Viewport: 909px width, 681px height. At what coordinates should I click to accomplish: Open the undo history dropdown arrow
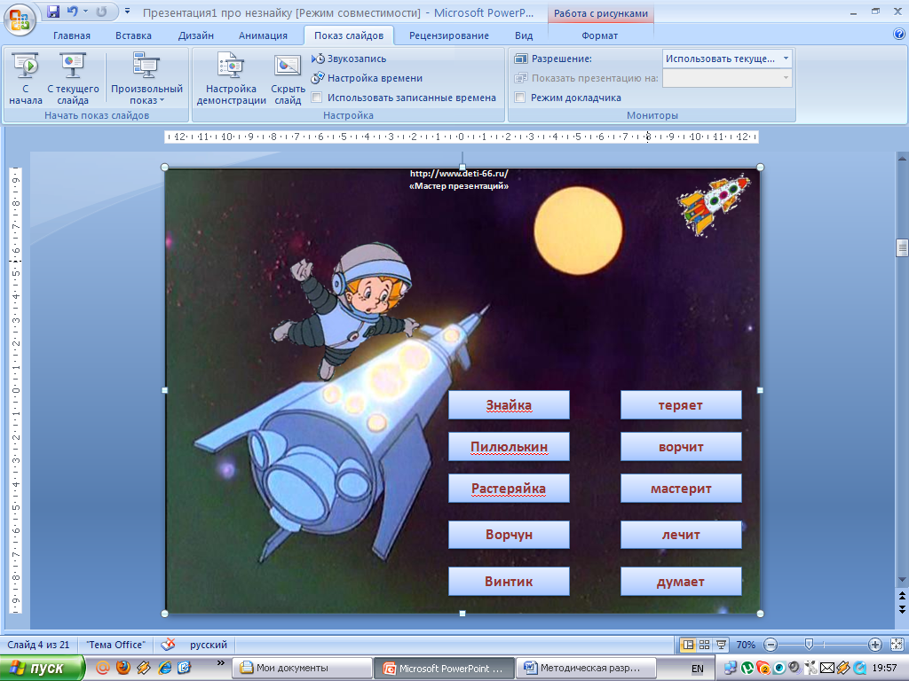pyautogui.click(x=86, y=12)
